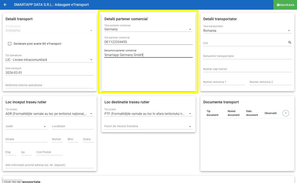
Task: Open the Tip Operatiune dropdown
Action: [49, 60]
